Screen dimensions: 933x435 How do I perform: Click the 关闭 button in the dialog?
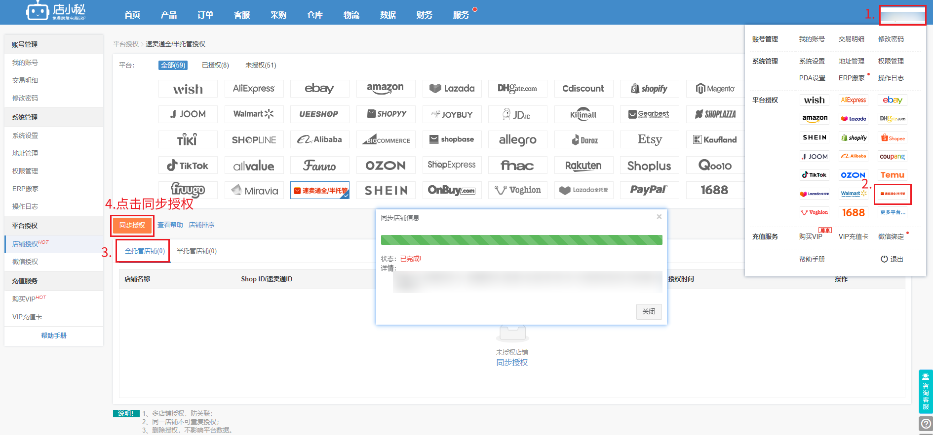[x=649, y=311]
